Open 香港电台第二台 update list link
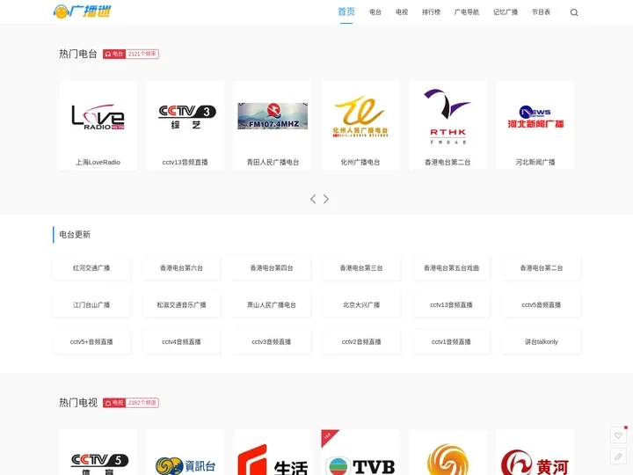 542,267
